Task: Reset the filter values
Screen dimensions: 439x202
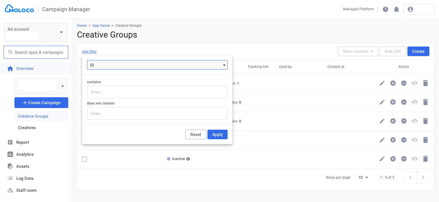Action: tap(195, 134)
